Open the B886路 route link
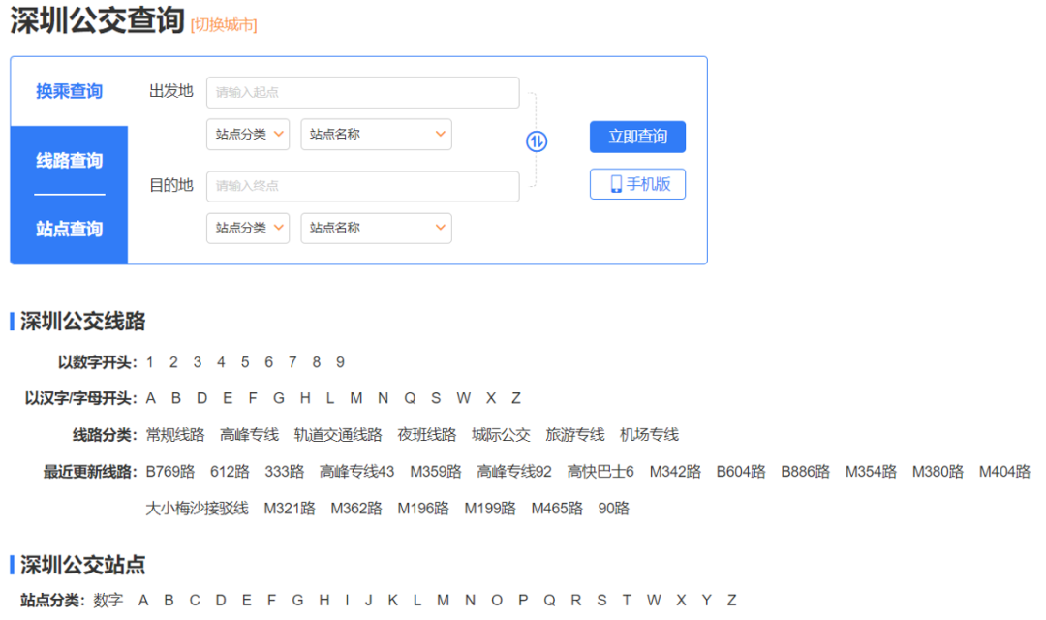 tap(805, 472)
